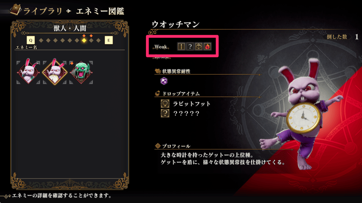The height and width of the screenshot is (203, 362).
Task: Click the ライブラリ breadcrumb label
Action: coord(43,11)
